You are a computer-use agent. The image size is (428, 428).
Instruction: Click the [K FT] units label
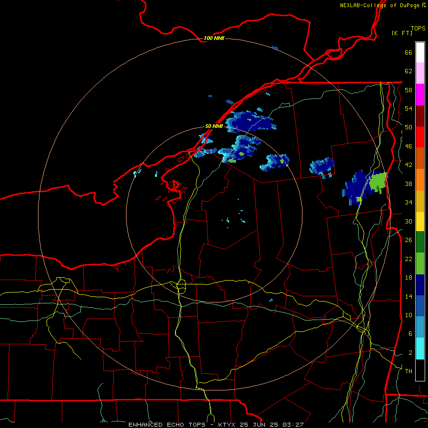coord(402,33)
